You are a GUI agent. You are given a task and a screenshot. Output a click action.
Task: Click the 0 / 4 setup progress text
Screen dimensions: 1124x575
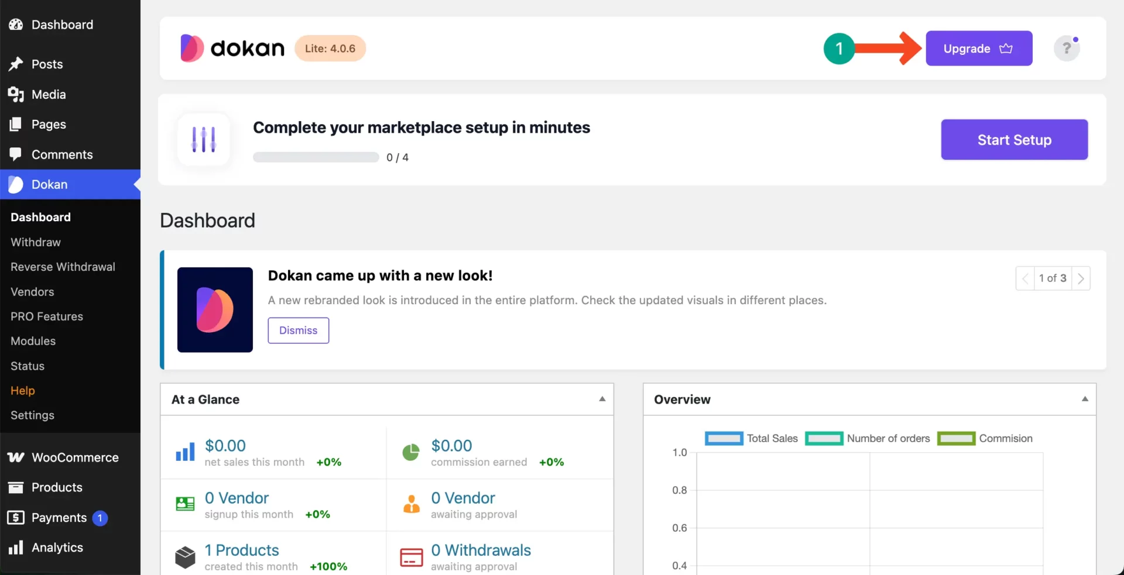(x=397, y=157)
